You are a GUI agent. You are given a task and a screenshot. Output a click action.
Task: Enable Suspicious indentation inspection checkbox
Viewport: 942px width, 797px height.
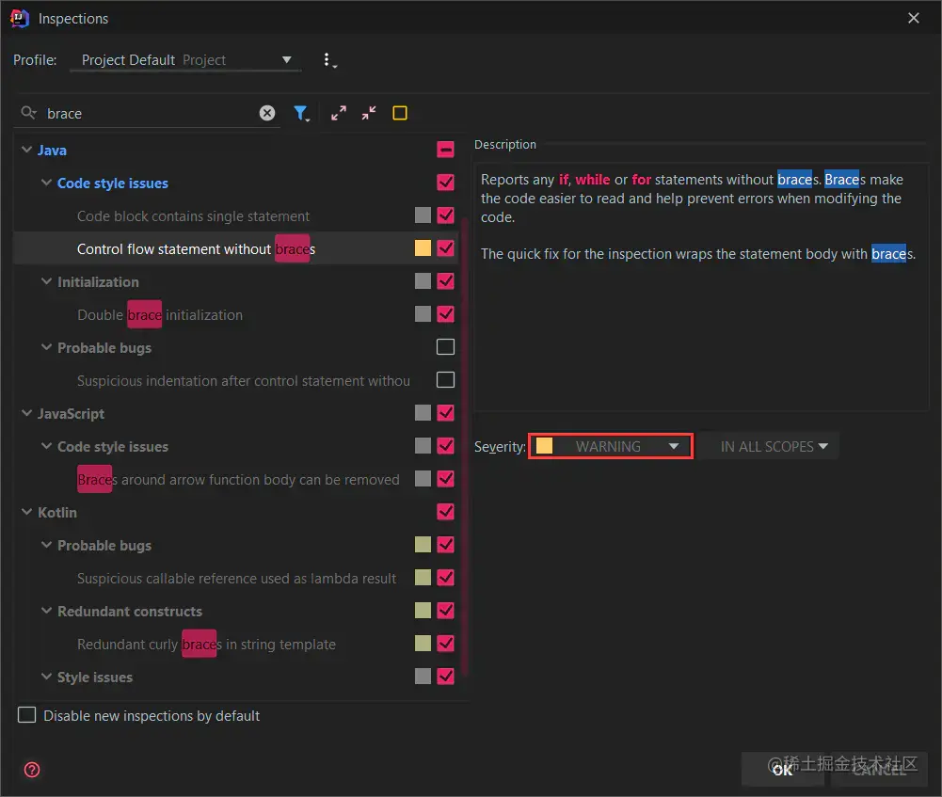pyautogui.click(x=445, y=379)
